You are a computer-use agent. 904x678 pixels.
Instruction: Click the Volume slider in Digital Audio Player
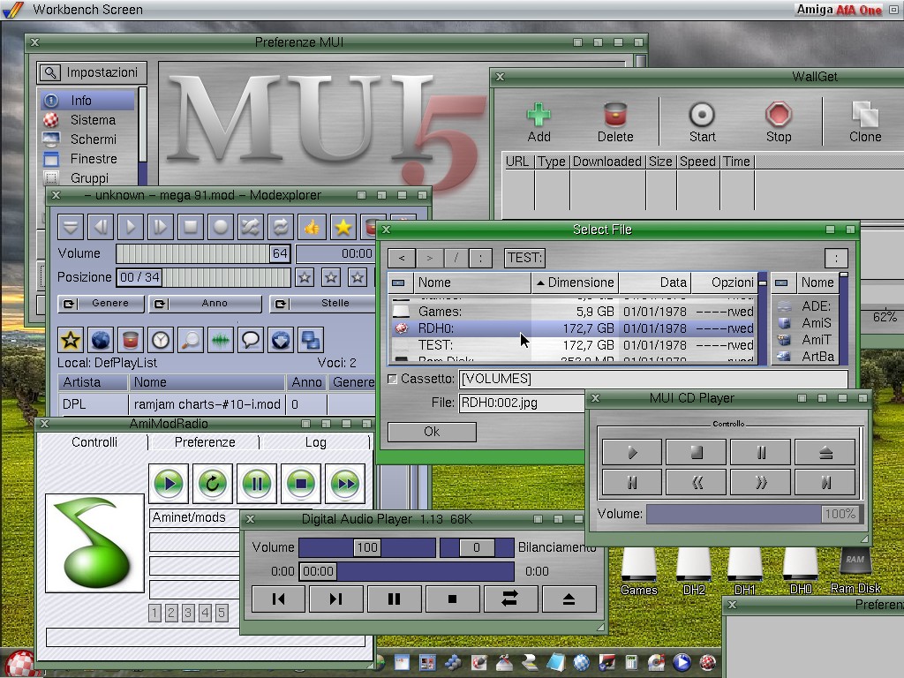click(366, 547)
